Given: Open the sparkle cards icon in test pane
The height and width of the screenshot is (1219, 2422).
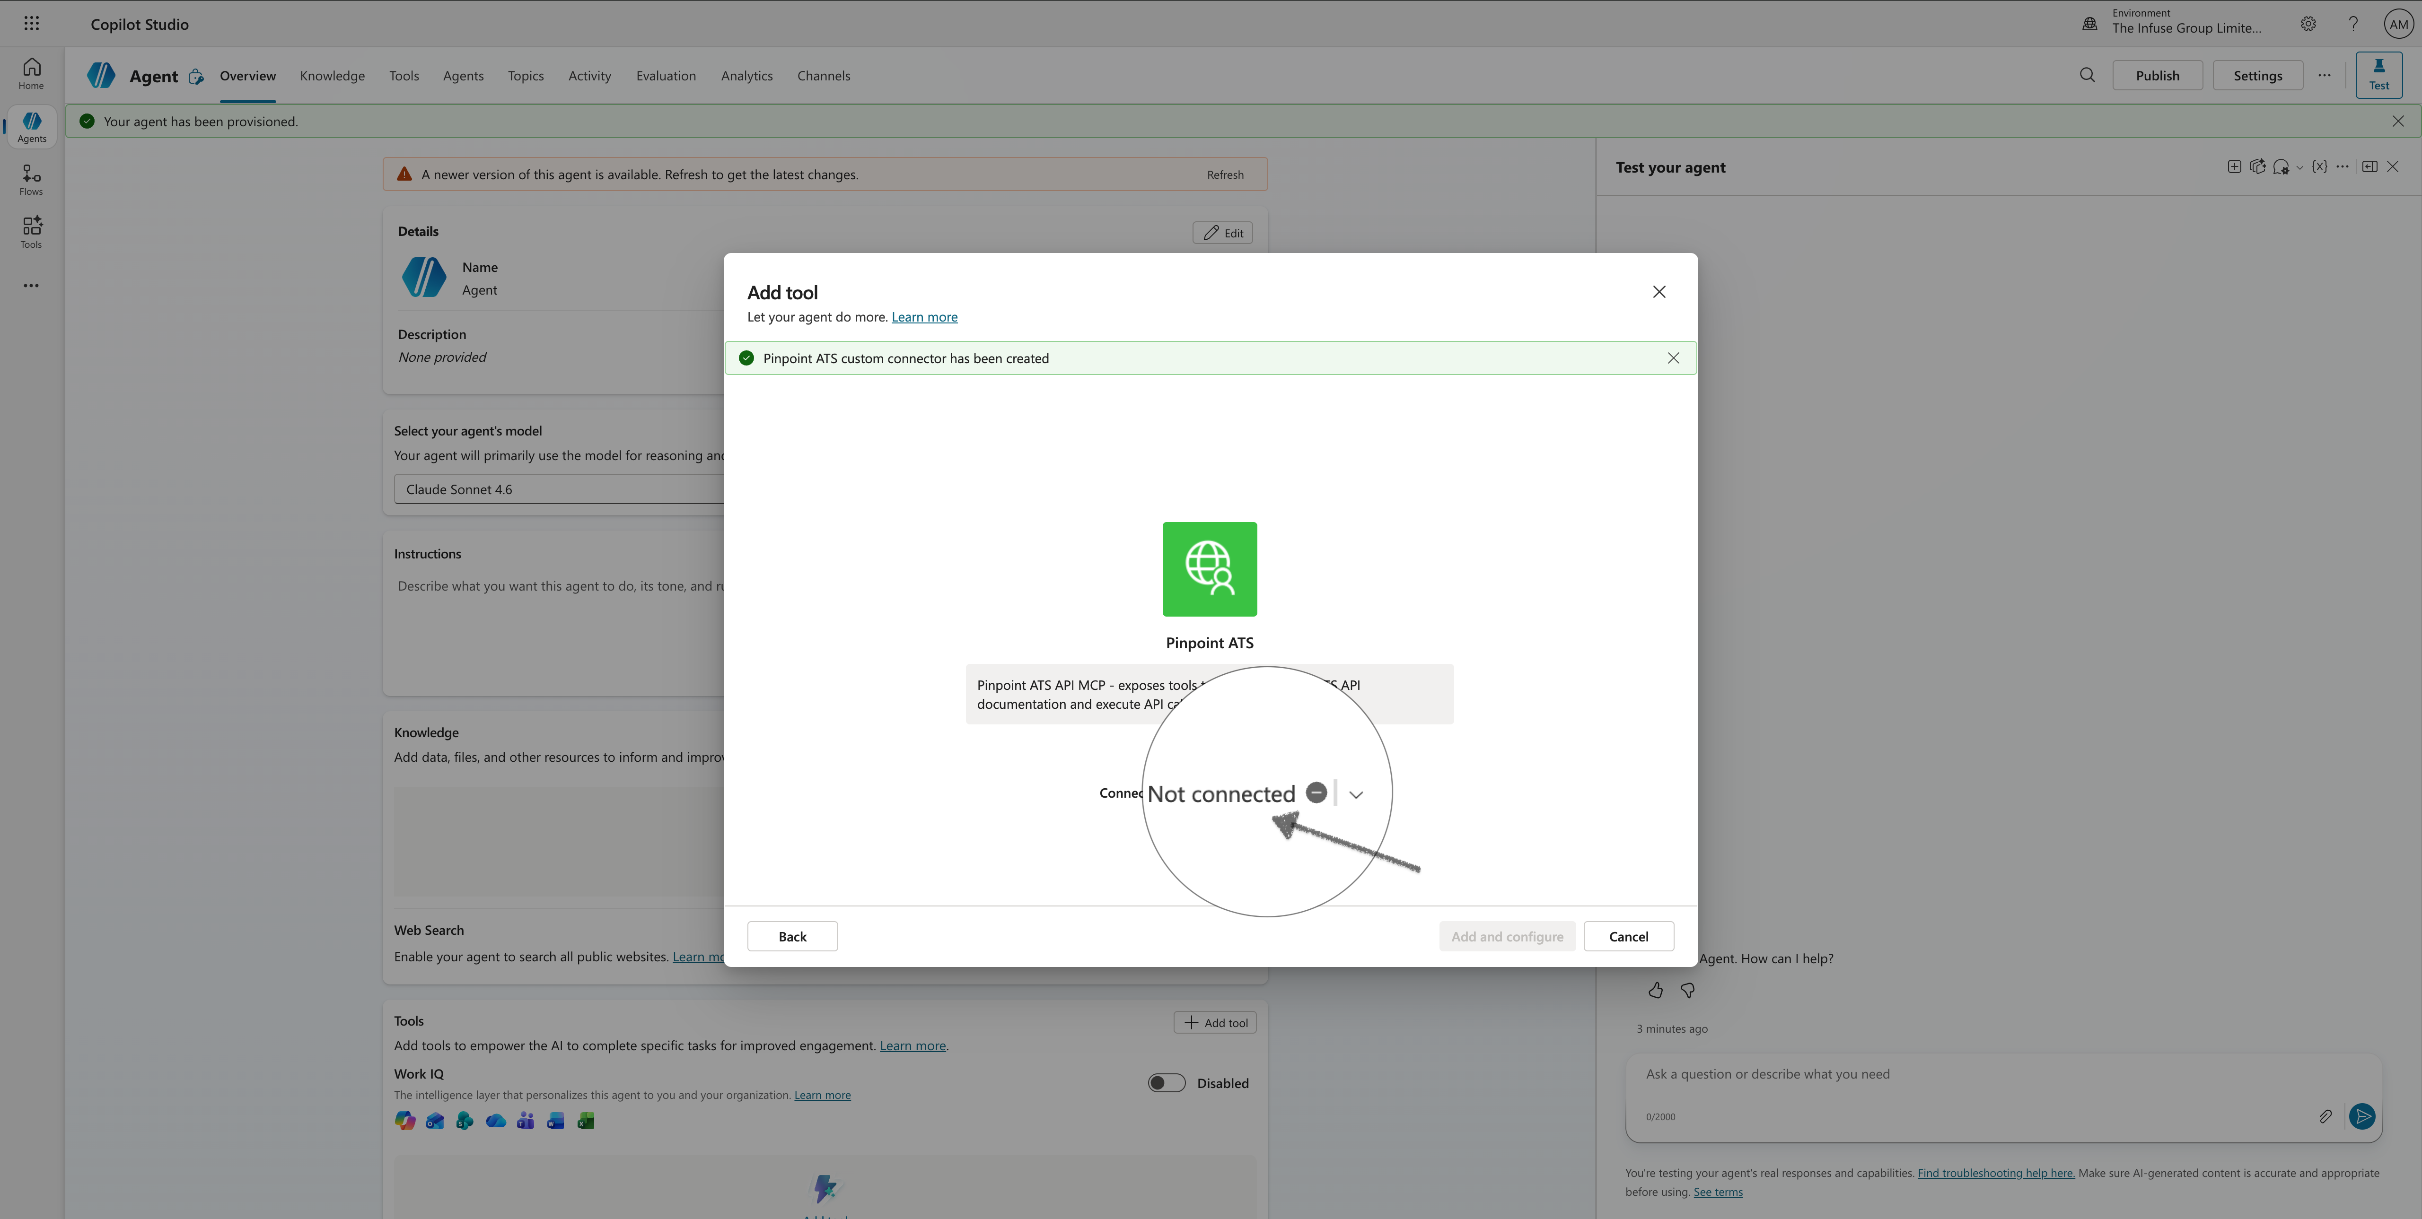Looking at the screenshot, I should [x=2256, y=166].
